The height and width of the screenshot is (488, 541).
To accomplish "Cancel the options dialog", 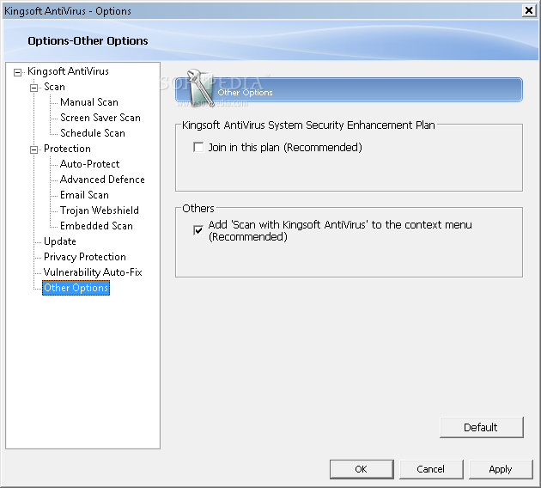I will click(x=431, y=469).
